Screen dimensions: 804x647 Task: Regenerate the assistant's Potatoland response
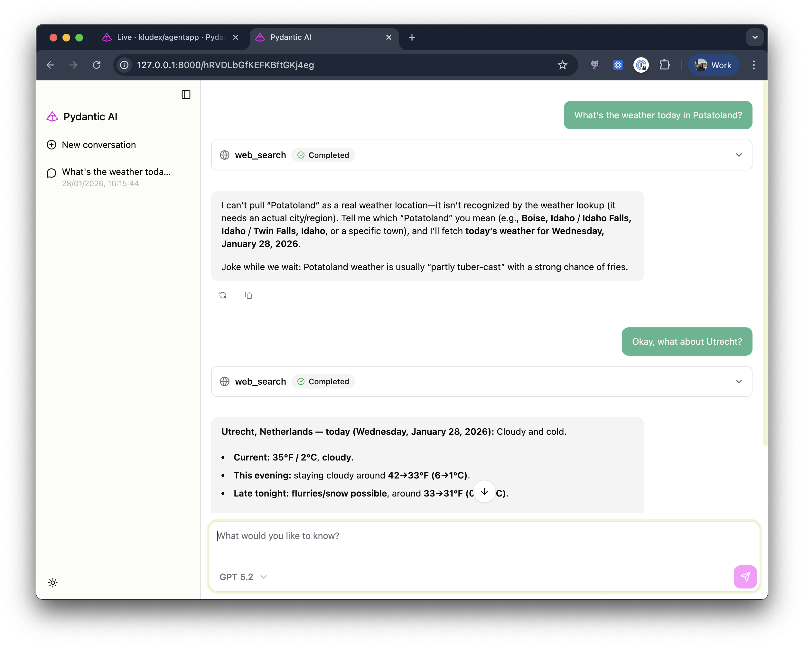tap(223, 295)
